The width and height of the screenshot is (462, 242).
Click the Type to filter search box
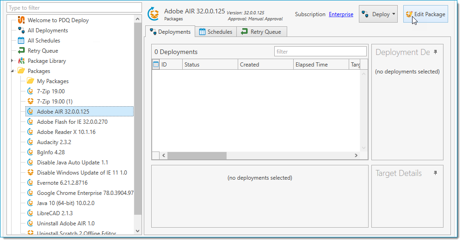click(x=74, y=8)
